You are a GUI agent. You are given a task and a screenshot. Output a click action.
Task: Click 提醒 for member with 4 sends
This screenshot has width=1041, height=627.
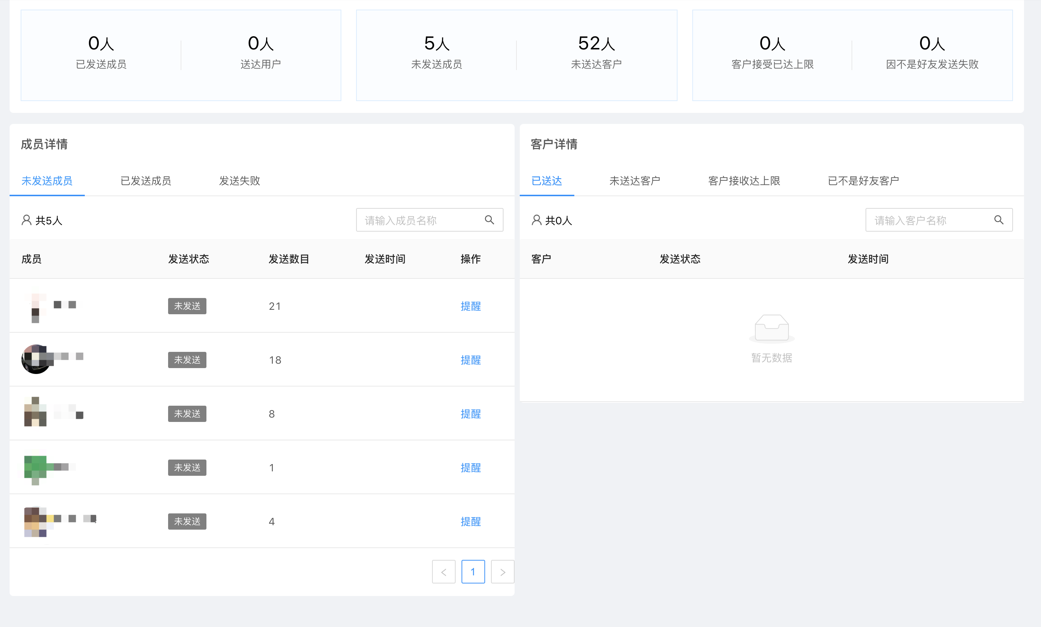[x=470, y=522]
